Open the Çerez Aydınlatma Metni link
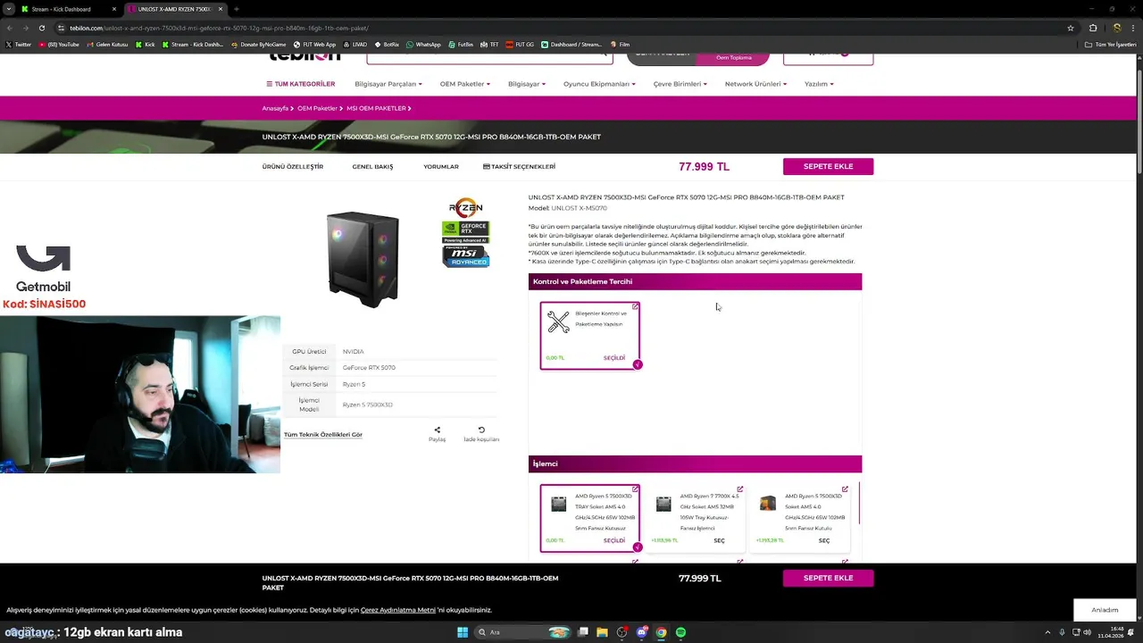Viewport: 1143px width, 643px height. tap(397, 610)
